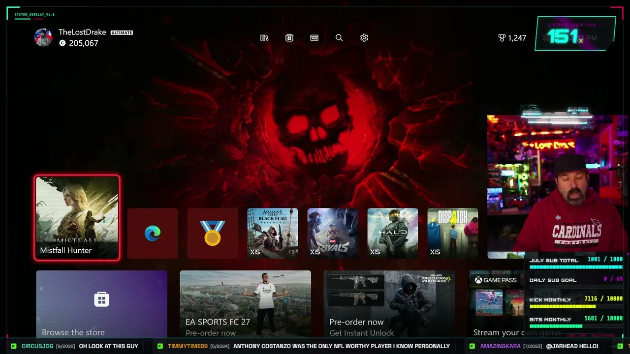Open My games & apps library icon

click(x=264, y=38)
